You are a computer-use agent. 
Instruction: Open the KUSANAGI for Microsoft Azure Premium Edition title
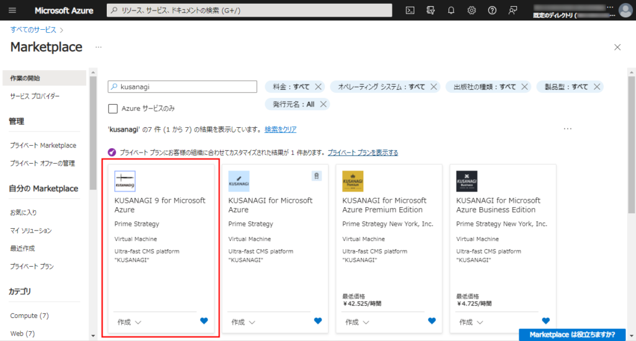(x=384, y=205)
